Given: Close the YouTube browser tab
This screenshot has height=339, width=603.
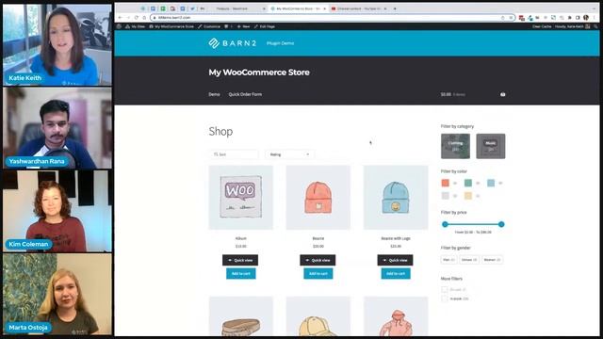Looking at the screenshot, I should [386, 8].
